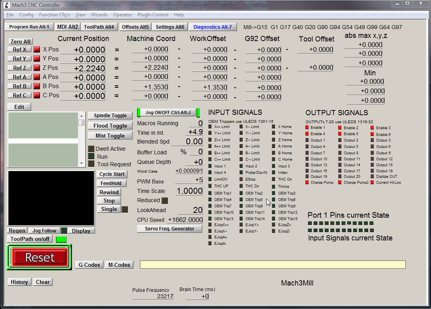Click the Charge Pump output LED
This screenshot has height=309, width=431.
307,182
